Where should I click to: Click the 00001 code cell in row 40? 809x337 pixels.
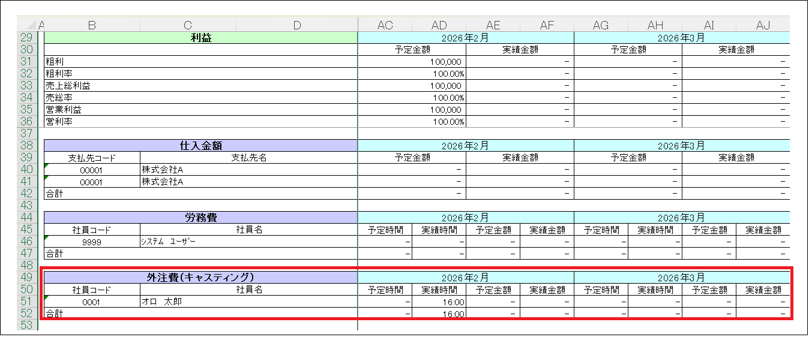(92, 169)
